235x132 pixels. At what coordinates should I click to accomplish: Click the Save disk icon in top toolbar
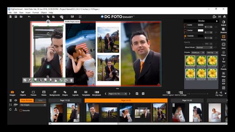pyautogui.click(x=16, y=16)
